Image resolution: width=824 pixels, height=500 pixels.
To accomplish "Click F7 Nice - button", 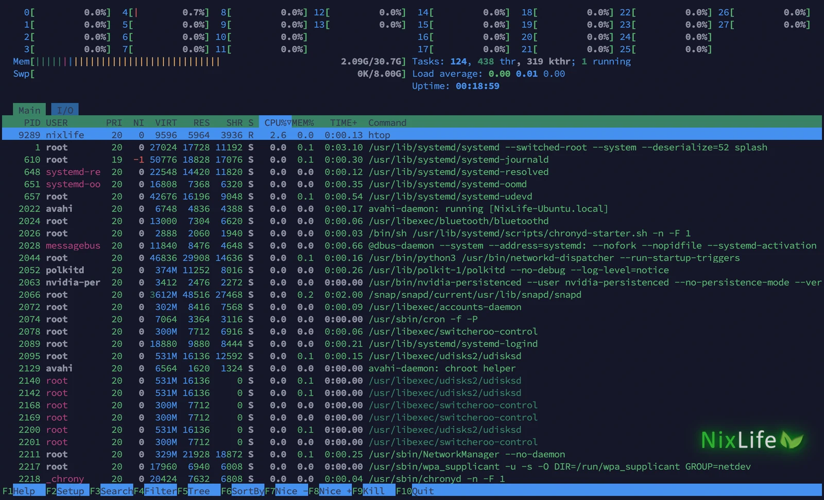I will pyautogui.click(x=286, y=491).
